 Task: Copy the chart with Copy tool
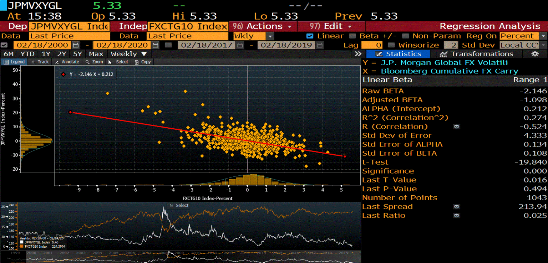[x=143, y=62]
